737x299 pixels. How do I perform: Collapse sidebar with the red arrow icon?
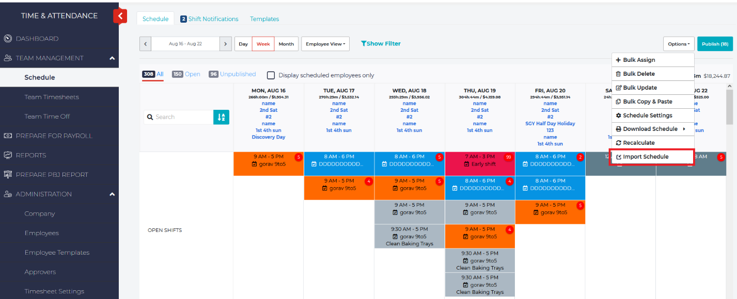tap(120, 16)
